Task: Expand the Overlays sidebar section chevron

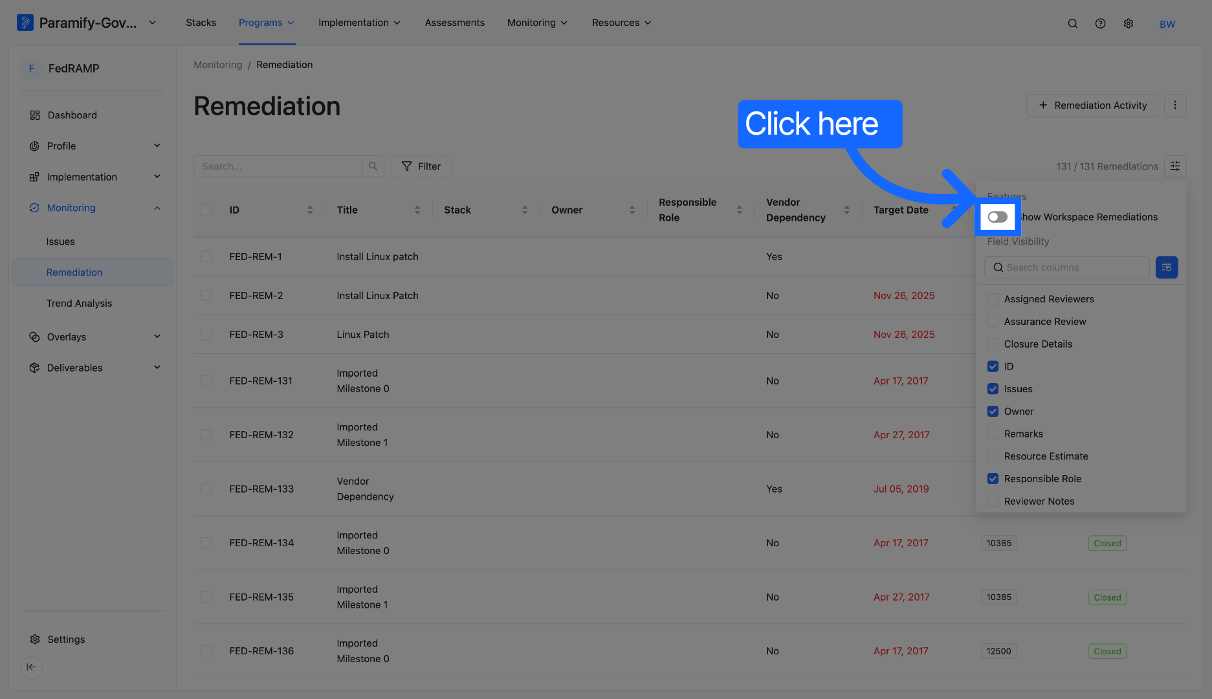Action: (157, 337)
